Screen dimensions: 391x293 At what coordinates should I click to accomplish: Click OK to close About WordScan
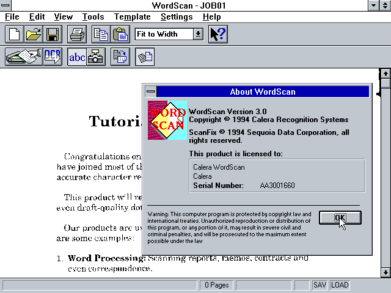[340, 218]
